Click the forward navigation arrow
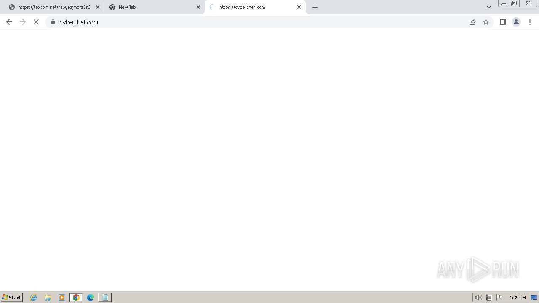Viewport: 539px width, 303px height. click(x=23, y=22)
